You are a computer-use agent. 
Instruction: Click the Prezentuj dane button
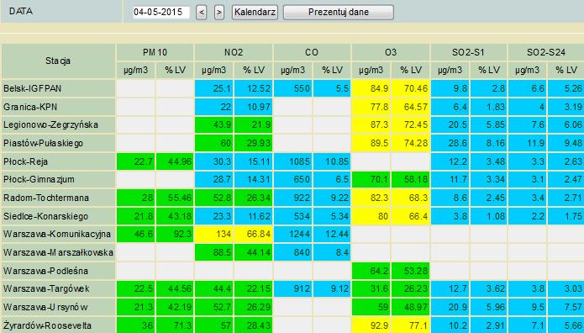[x=338, y=13]
